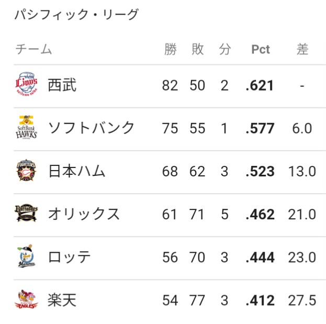The height and width of the screenshot is (324, 326).
Task: Select the オリックス team name
Action: [x=84, y=214]
